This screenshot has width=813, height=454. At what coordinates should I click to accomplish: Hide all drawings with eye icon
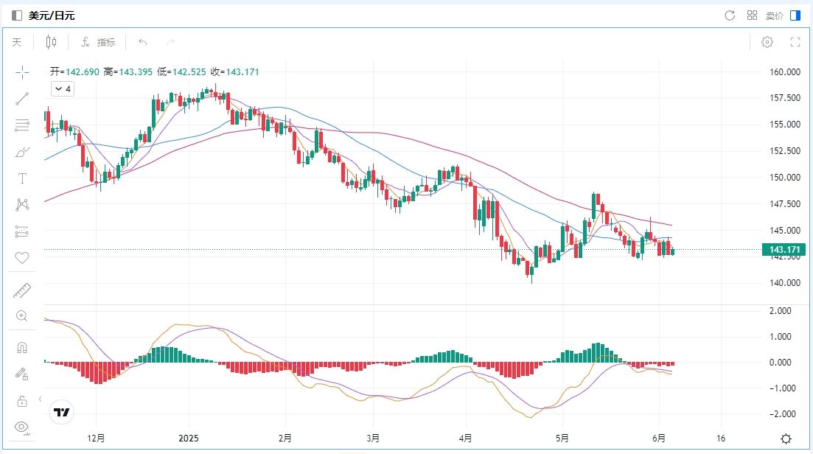(x=22, y=427)
